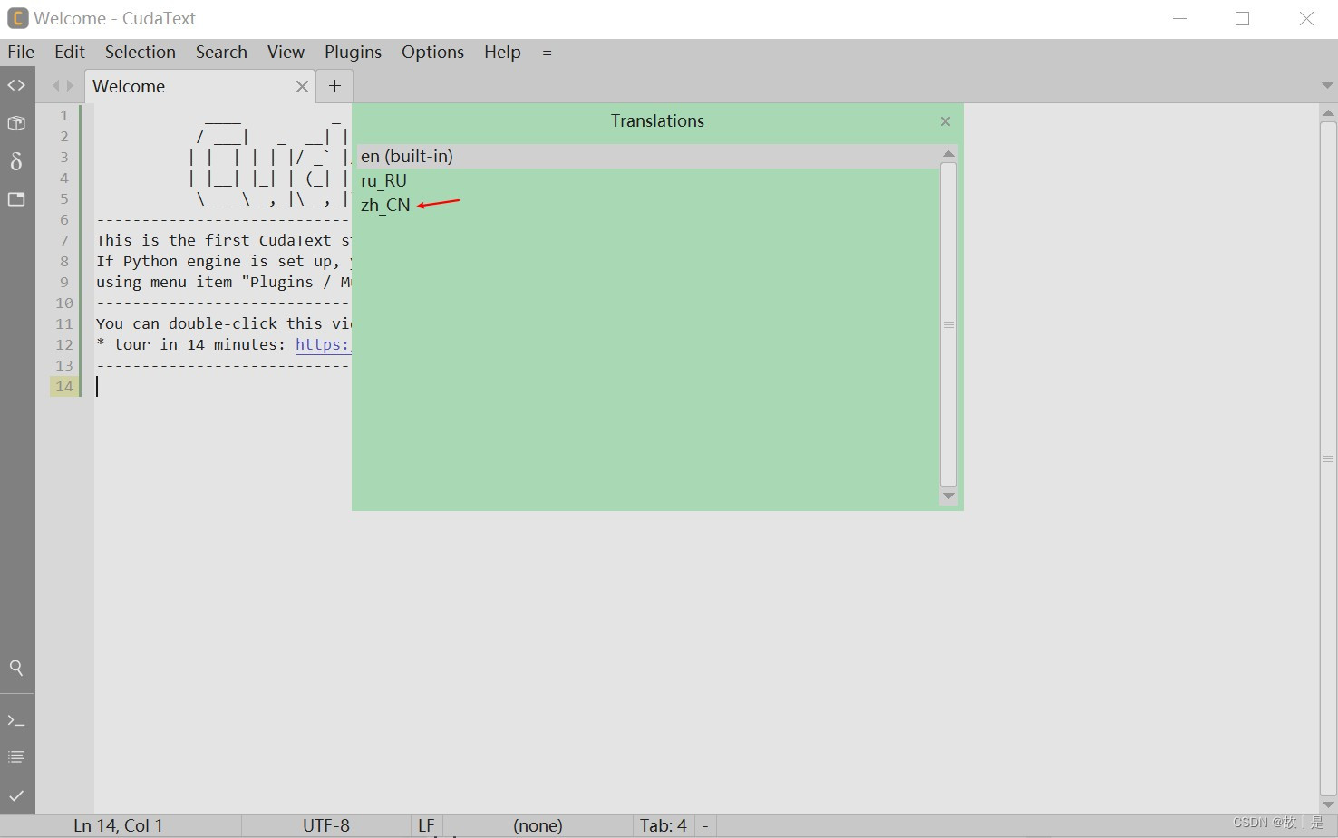
Task: Open the Help menu
Action: coord(502,53)
